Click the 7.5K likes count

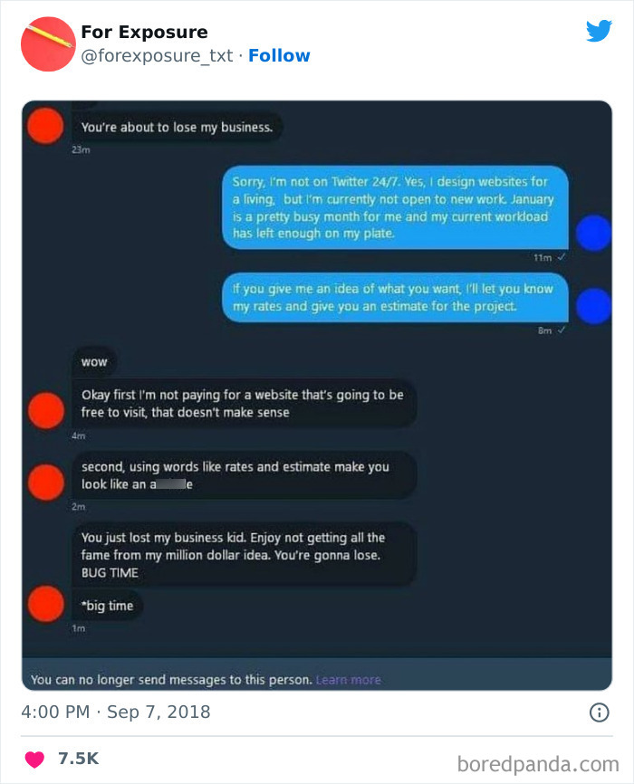click(x=79, y=759)
